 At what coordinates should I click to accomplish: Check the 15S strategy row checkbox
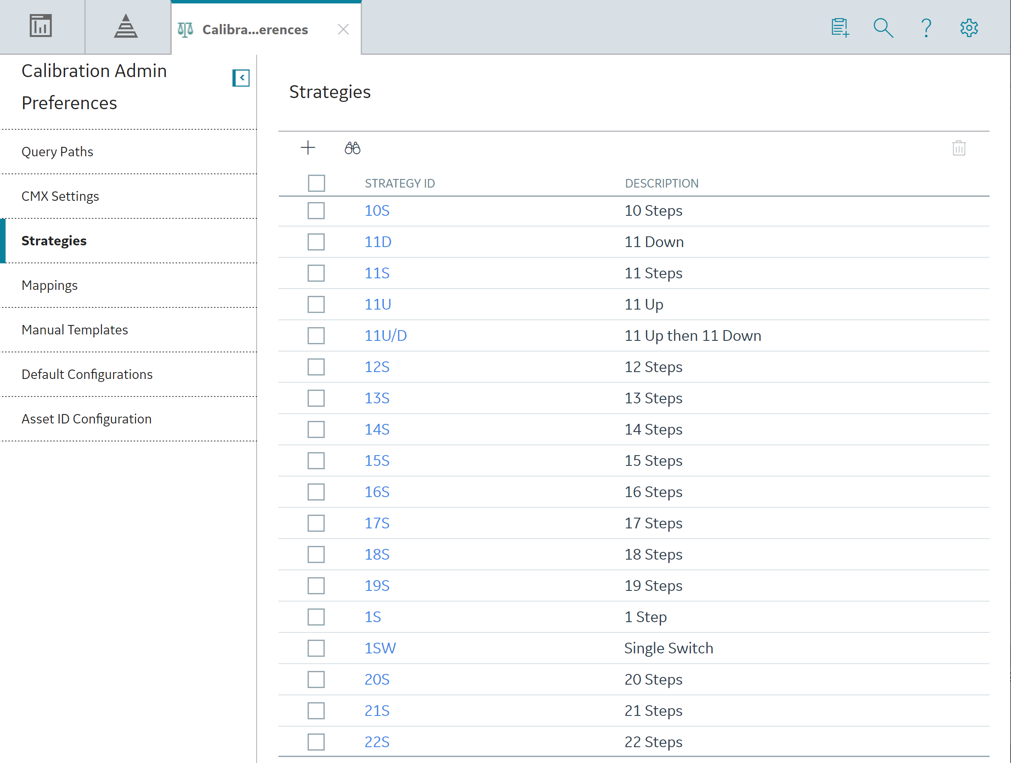click(316, 461)
